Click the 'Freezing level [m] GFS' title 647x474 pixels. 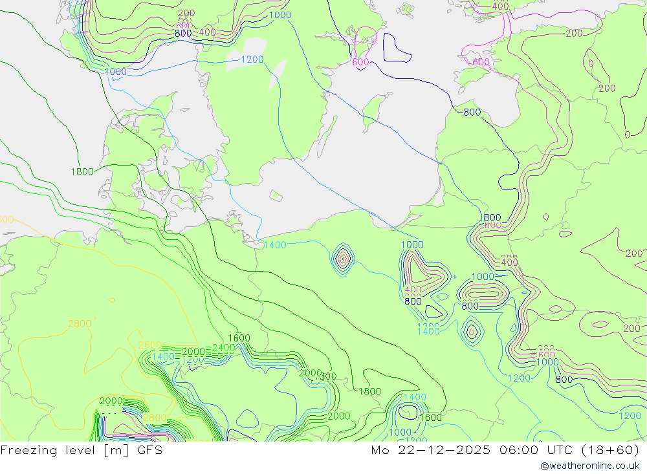point(82,450)
